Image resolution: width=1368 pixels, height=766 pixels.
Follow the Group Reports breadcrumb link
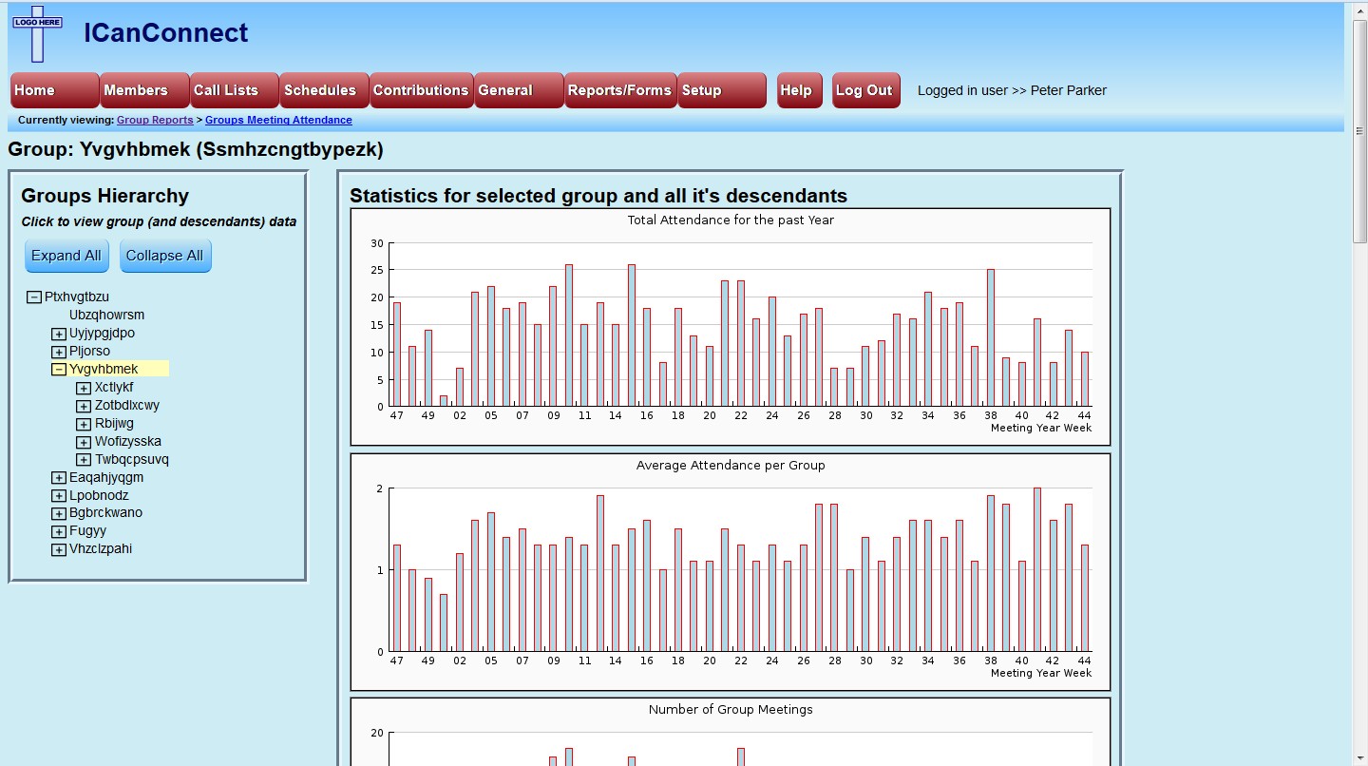155,121
